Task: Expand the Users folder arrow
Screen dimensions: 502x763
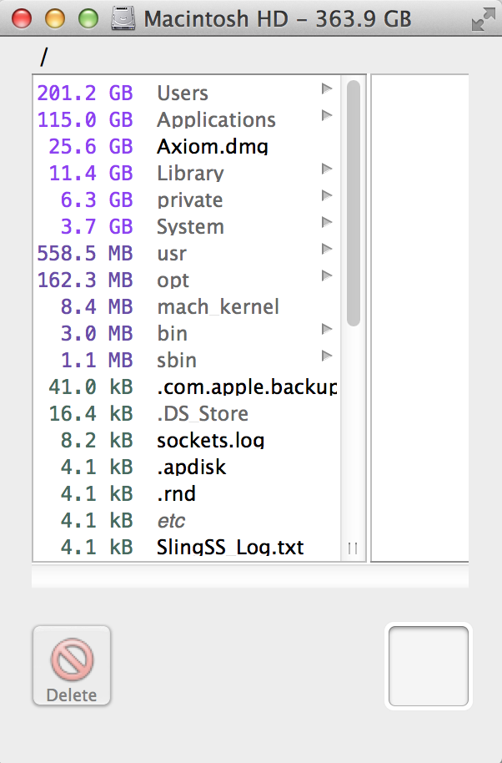Action: (x=327, y=88)
